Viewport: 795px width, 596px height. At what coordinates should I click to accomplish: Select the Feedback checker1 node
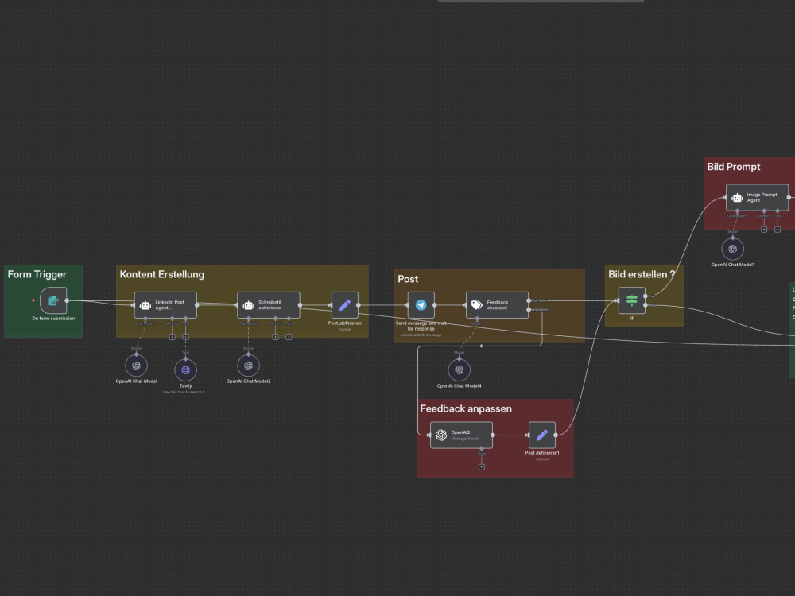coord(498,305)
